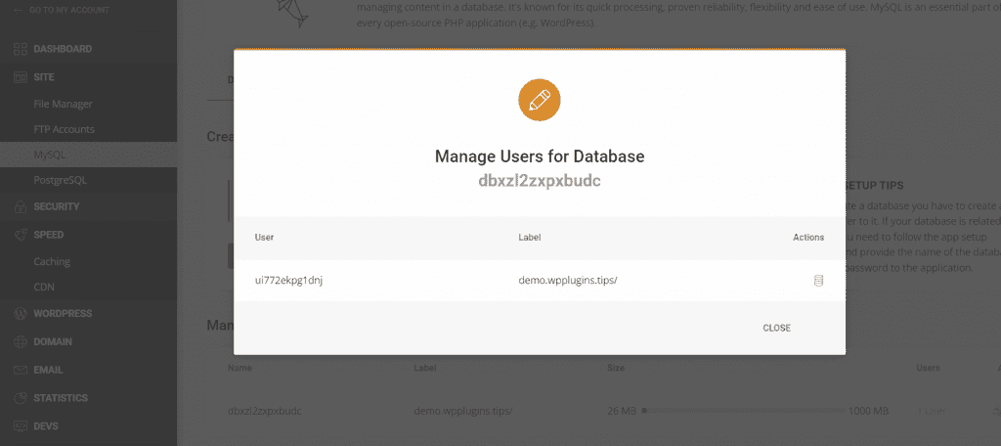Click the database icon in the Actions column
1001x446 pixels.
[x=818, y=281]
